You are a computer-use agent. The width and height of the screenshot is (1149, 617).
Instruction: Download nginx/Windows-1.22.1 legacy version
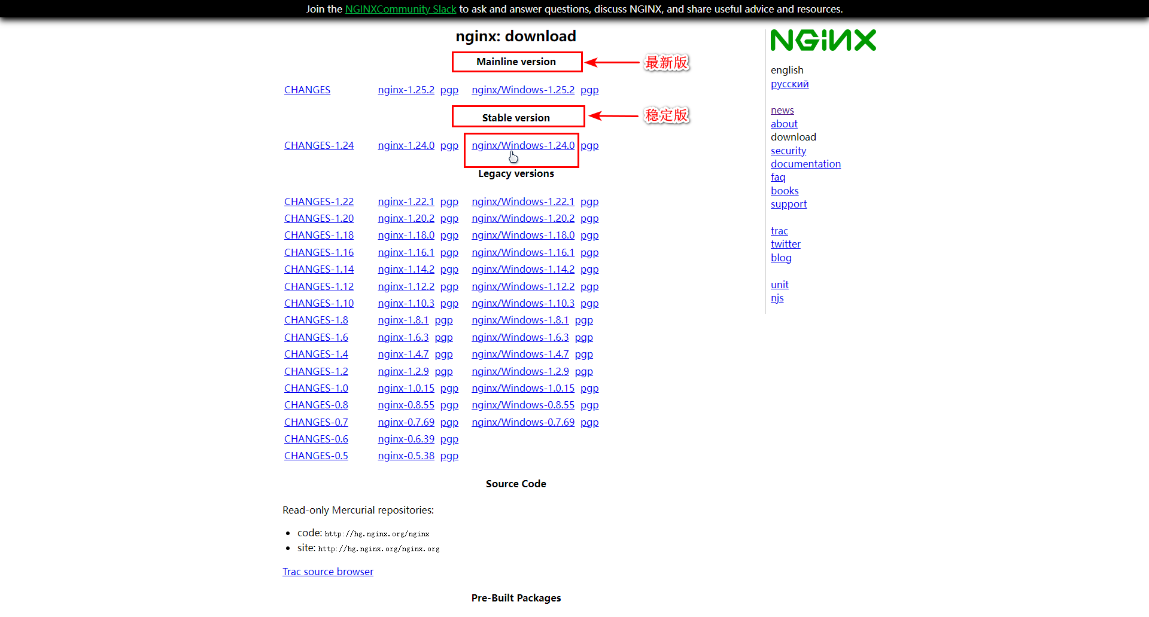pos(522,201)
